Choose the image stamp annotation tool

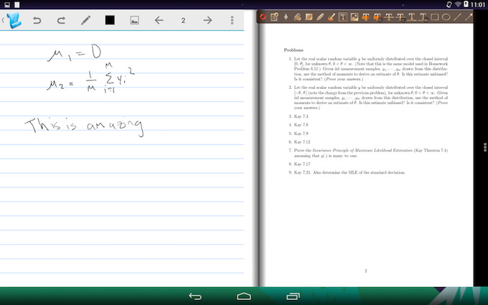click(354, 16)
